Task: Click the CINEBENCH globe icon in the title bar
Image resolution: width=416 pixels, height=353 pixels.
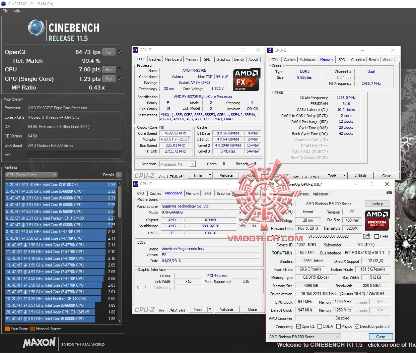Action: tap(3, 4)
